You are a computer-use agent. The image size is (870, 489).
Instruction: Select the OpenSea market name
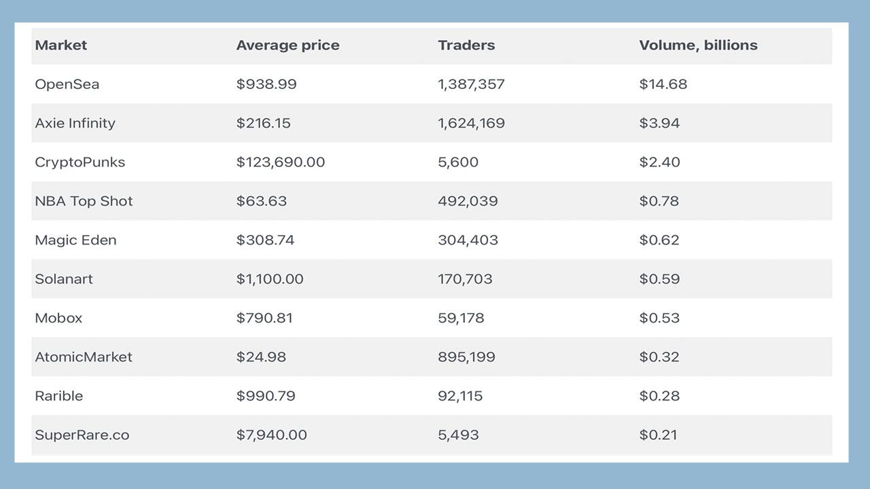coord(67,84)
